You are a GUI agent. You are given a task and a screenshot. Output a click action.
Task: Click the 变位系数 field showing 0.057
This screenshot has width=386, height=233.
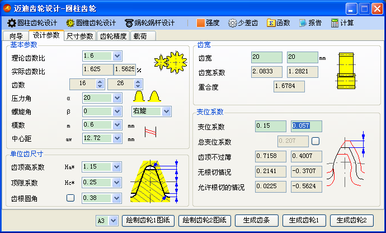pyautogui.click(x=306, y=126)
